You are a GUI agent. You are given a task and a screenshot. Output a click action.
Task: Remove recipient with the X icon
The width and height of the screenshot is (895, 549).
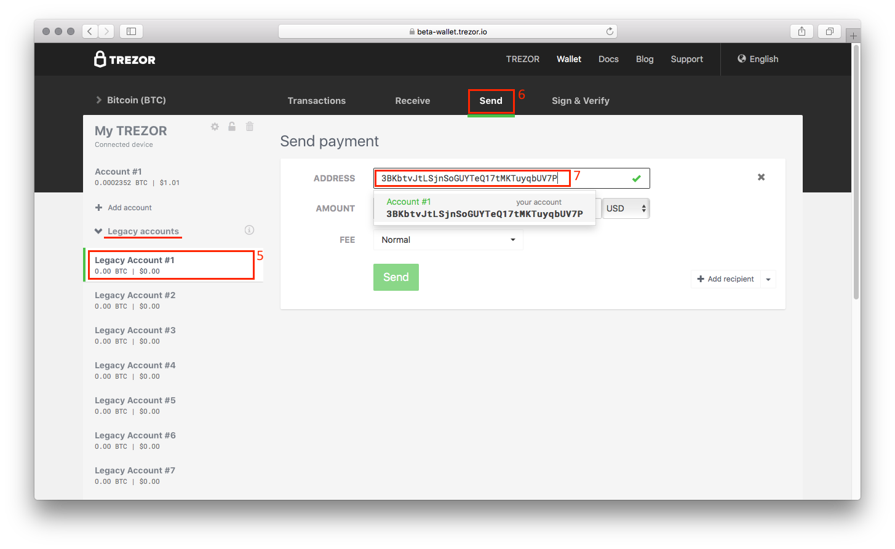pos(762,177)
